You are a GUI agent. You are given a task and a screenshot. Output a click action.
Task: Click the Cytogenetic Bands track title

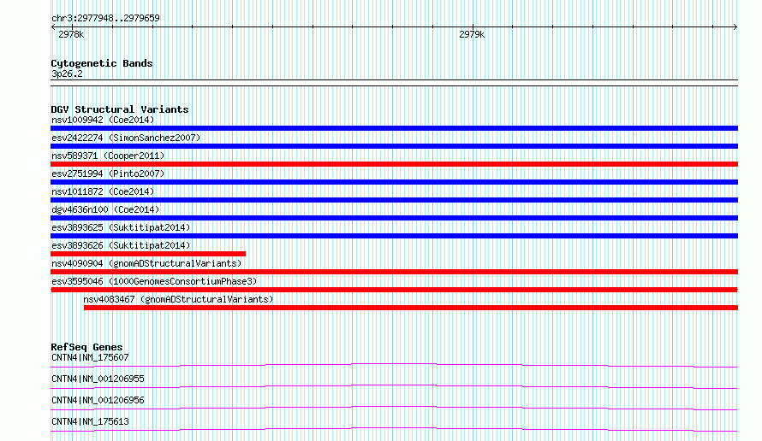click(x=102, y=63)
